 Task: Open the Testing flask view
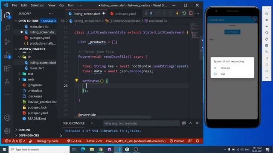7,81
